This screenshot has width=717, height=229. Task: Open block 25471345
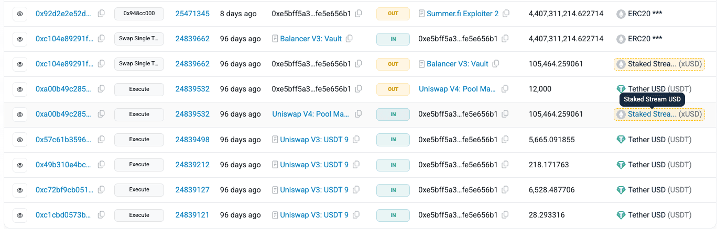tap(192, 14)
